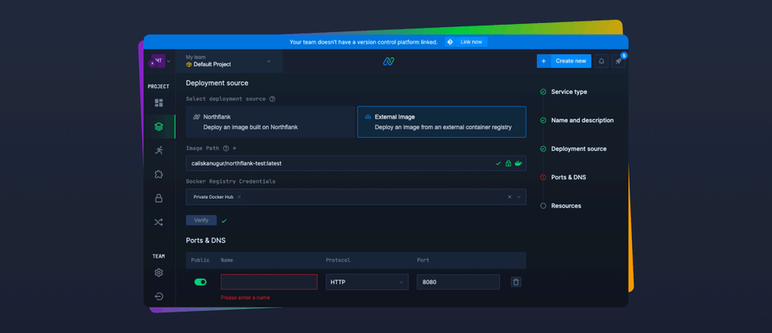Open the Pipelines shuffle-arrows icon
This screenshot has width=772, height=333.
tap(158, 223)
